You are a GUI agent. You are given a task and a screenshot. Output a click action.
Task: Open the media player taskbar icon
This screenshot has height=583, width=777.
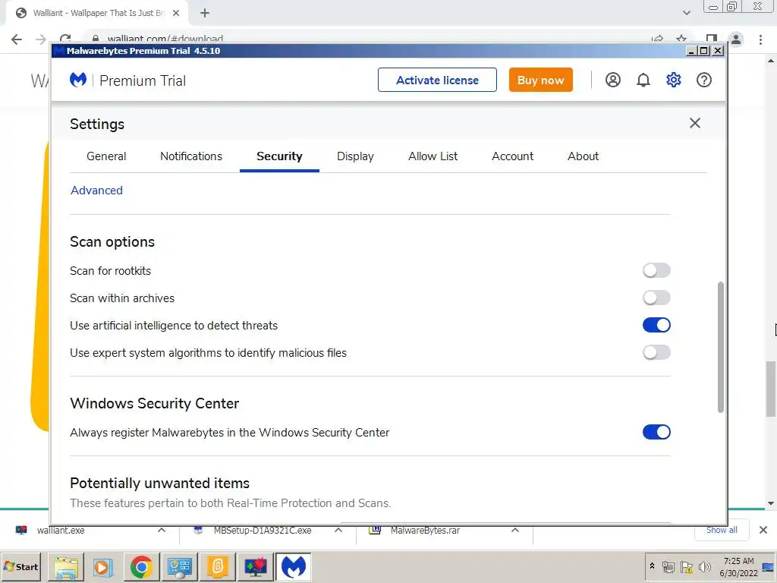103,566
